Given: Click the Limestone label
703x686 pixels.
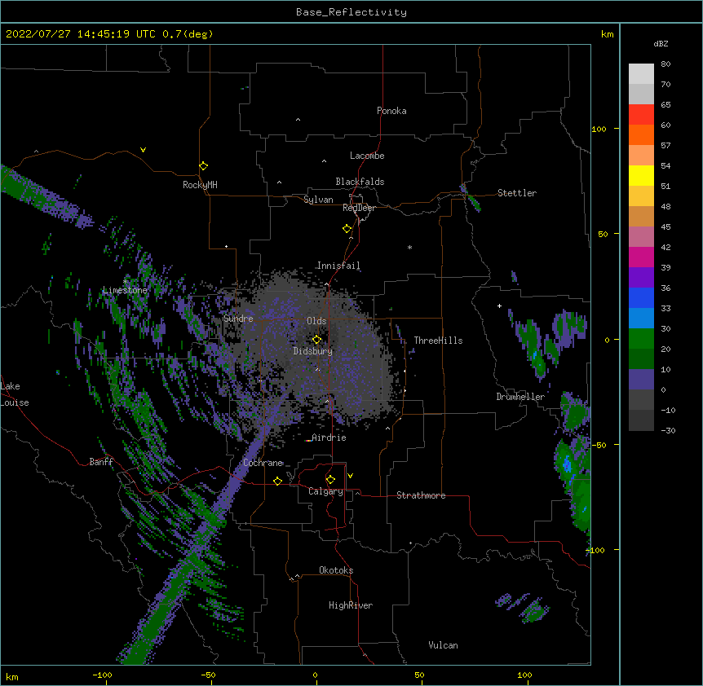Looking at the screenshot, I should (x=125, y=290).
